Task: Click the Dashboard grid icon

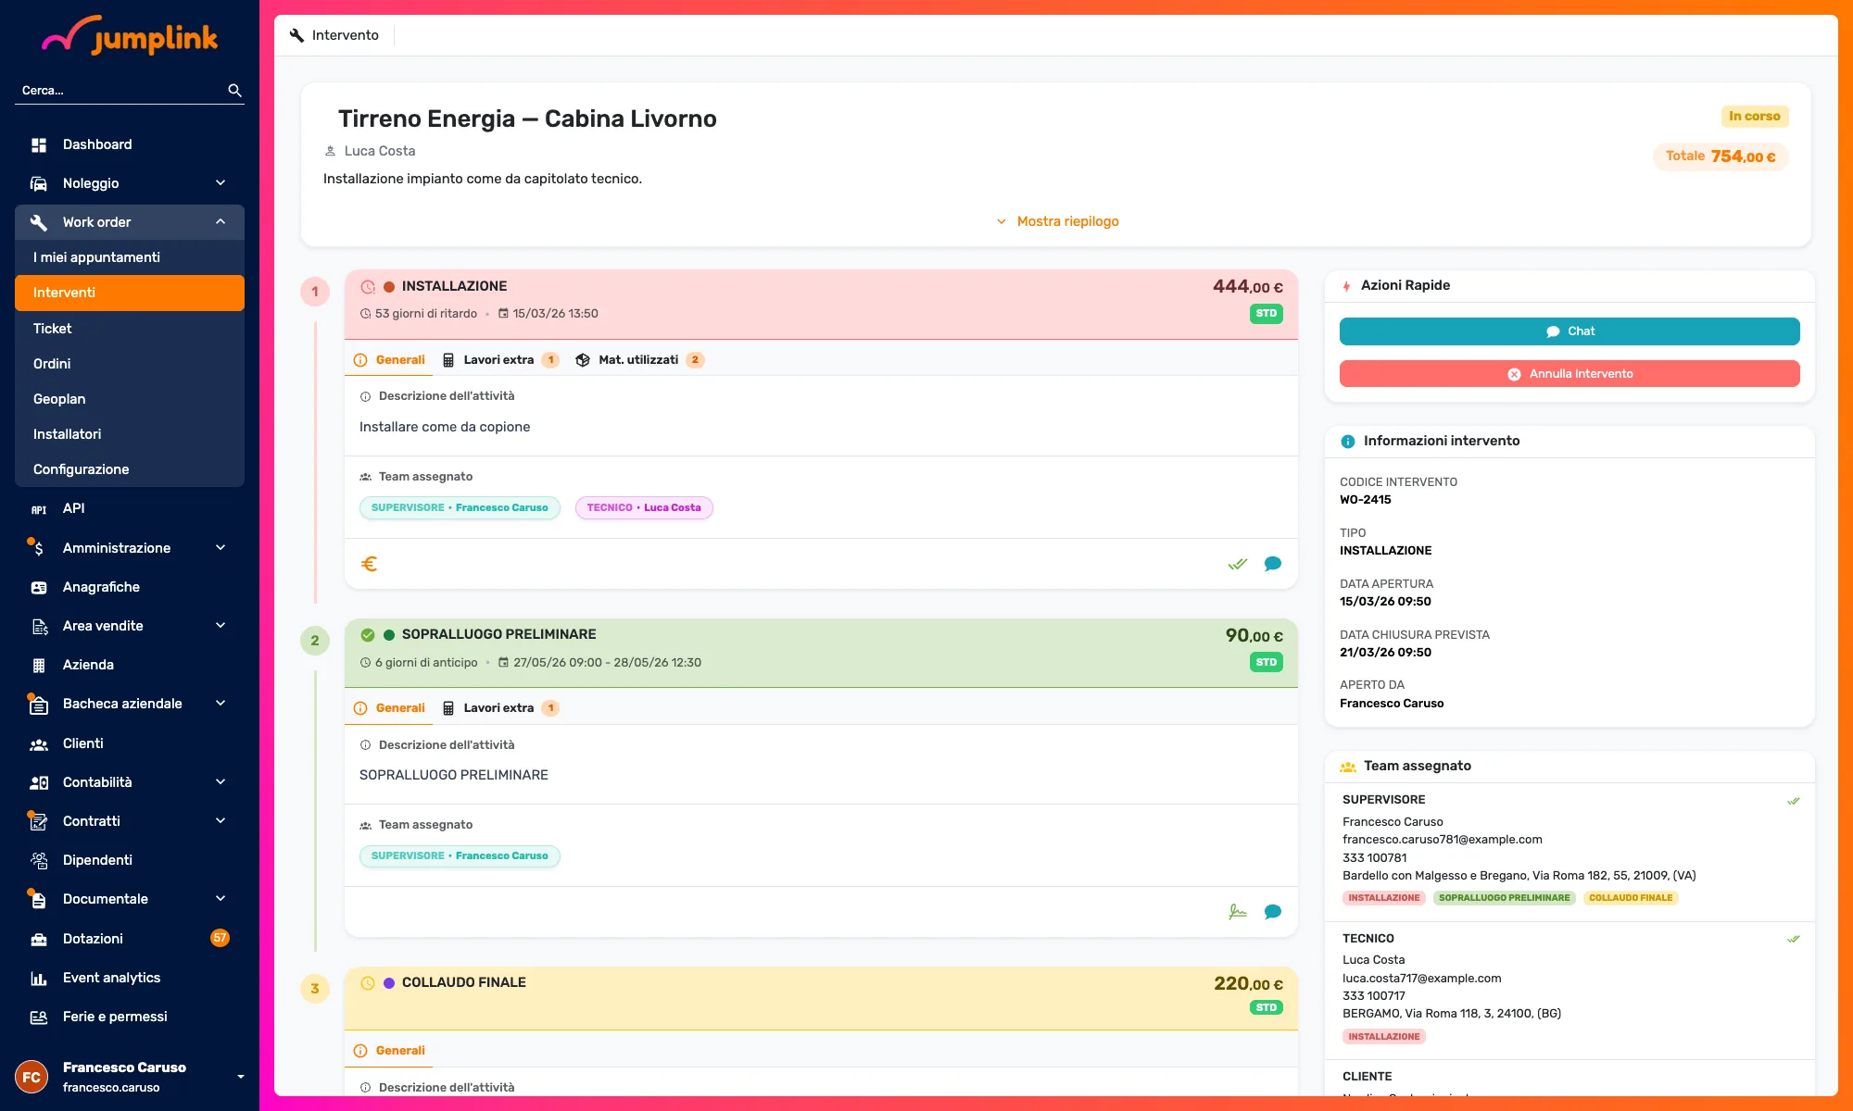Action: tap(39, 144)
